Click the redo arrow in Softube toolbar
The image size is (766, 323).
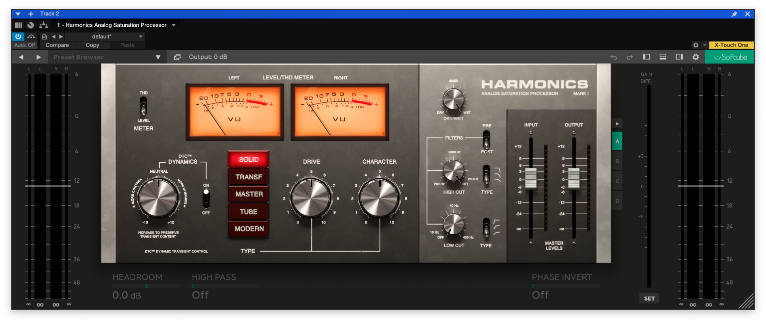tap(630, 57)
